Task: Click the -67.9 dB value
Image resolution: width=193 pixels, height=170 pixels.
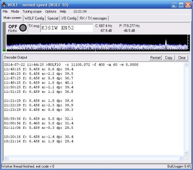Action: coord(106,30)
